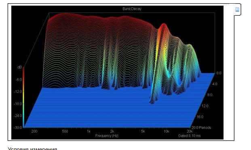Click the '500' frequency tick label
Screen dimensions: 251x150
click(65, 131)
